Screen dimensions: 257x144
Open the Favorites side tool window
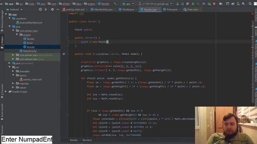tap(2, 91)
